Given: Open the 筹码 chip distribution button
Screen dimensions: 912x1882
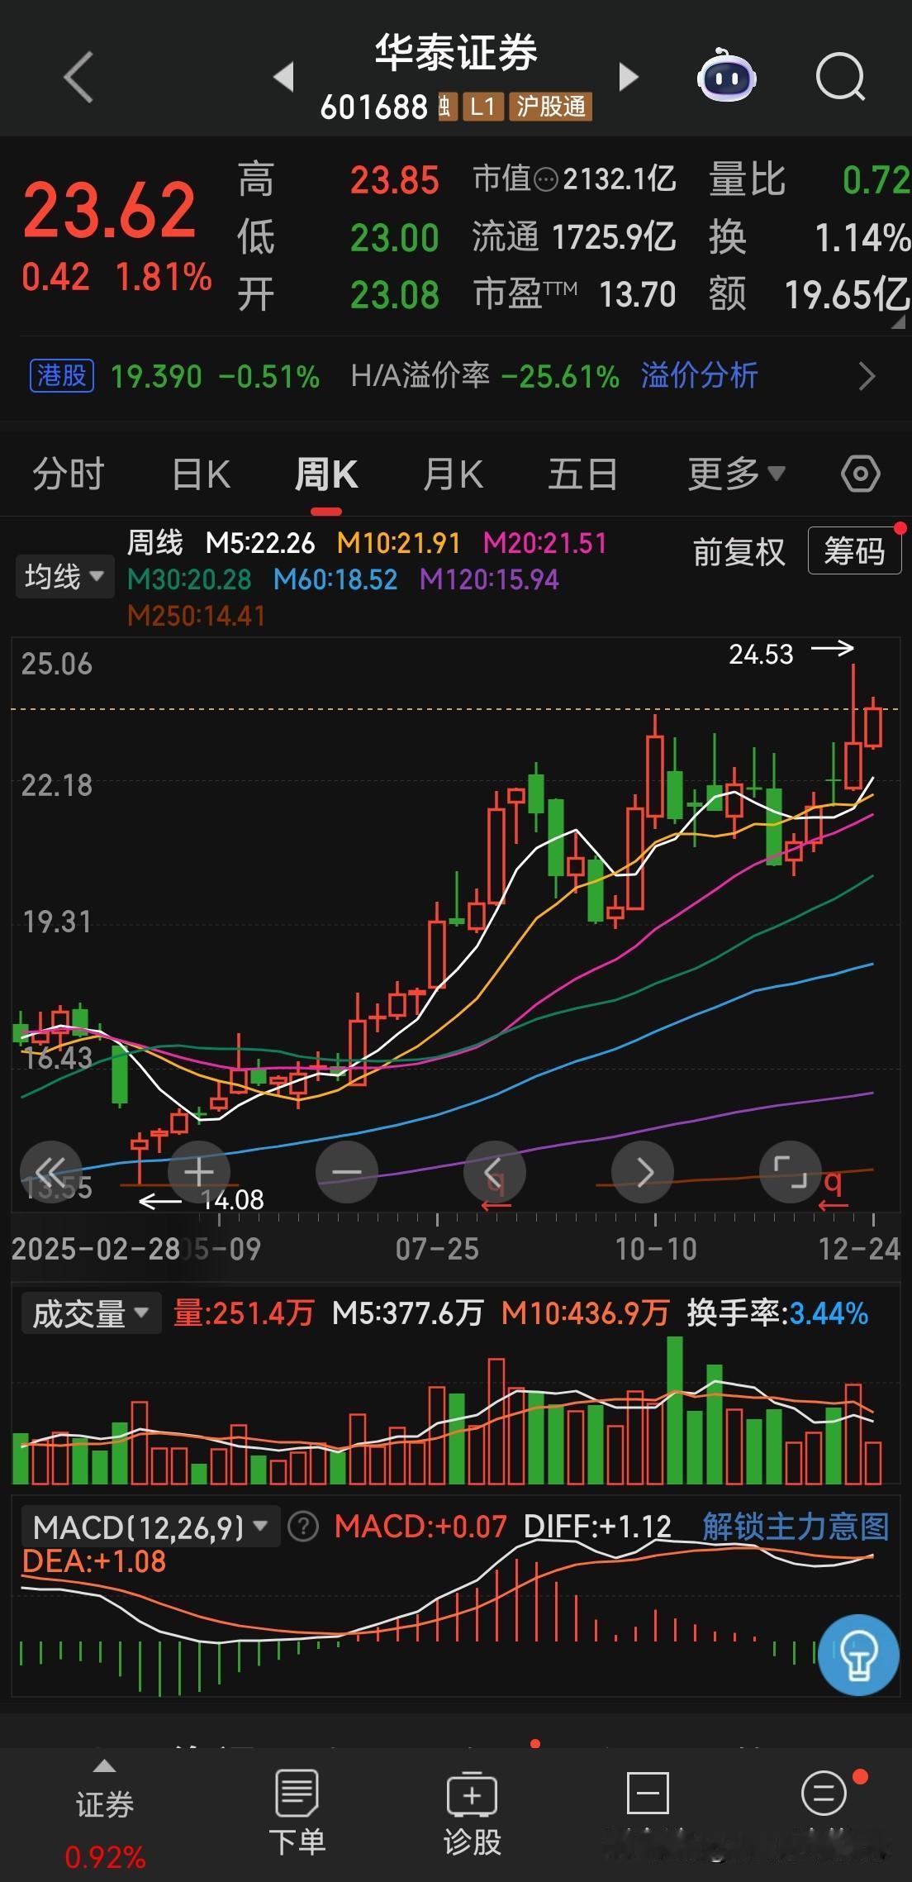Looking at the screenshot, I should [854, 550].
